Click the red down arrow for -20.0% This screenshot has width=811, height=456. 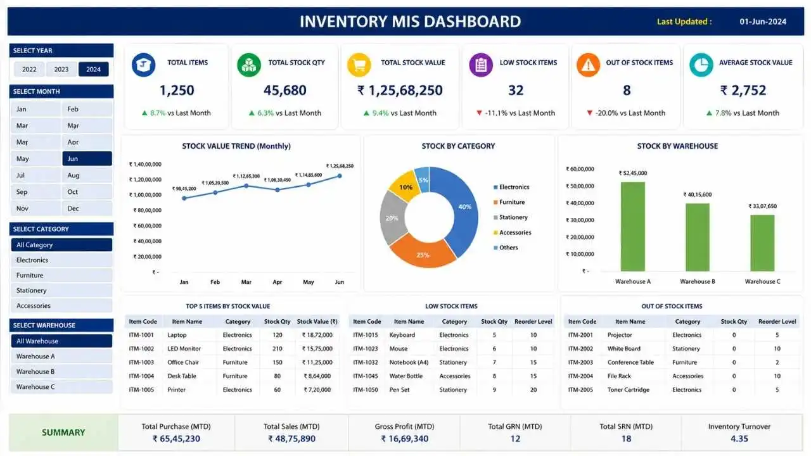590,113
